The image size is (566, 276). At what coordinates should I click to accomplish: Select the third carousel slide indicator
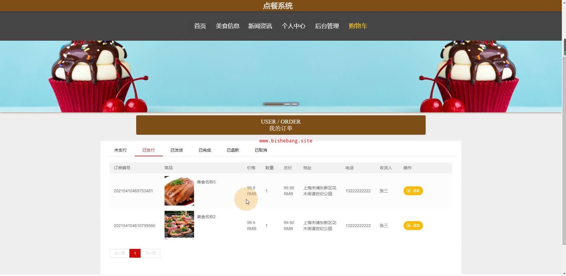coord(295,104)
